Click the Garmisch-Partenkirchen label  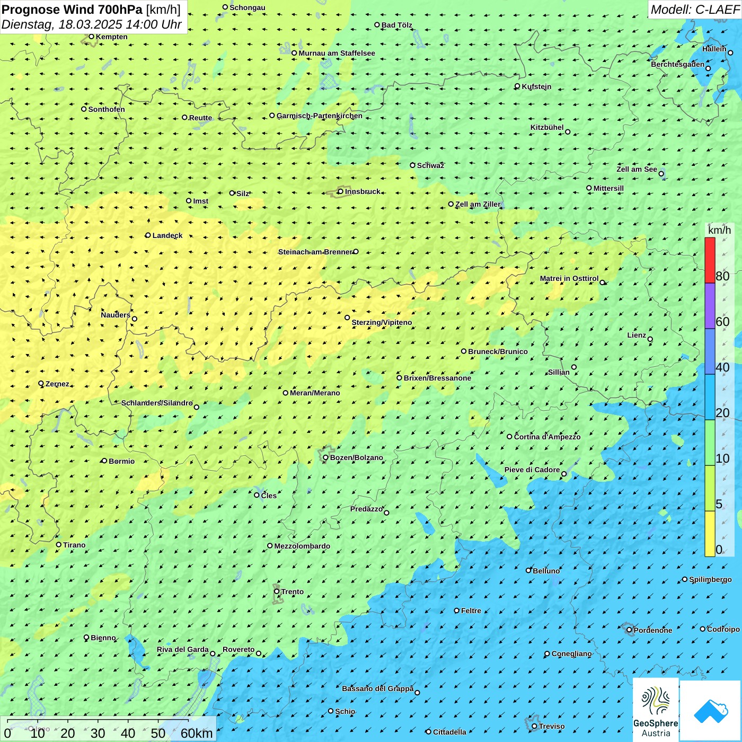pyautogui.click(x=320, y=116)
